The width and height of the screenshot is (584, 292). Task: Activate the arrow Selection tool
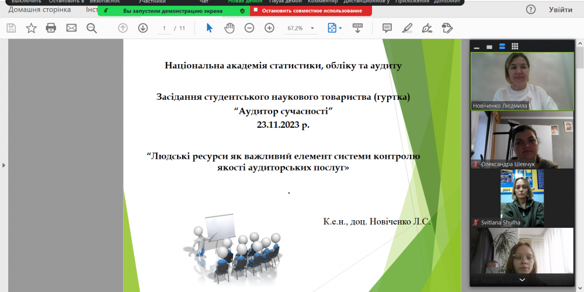(210, 28)
